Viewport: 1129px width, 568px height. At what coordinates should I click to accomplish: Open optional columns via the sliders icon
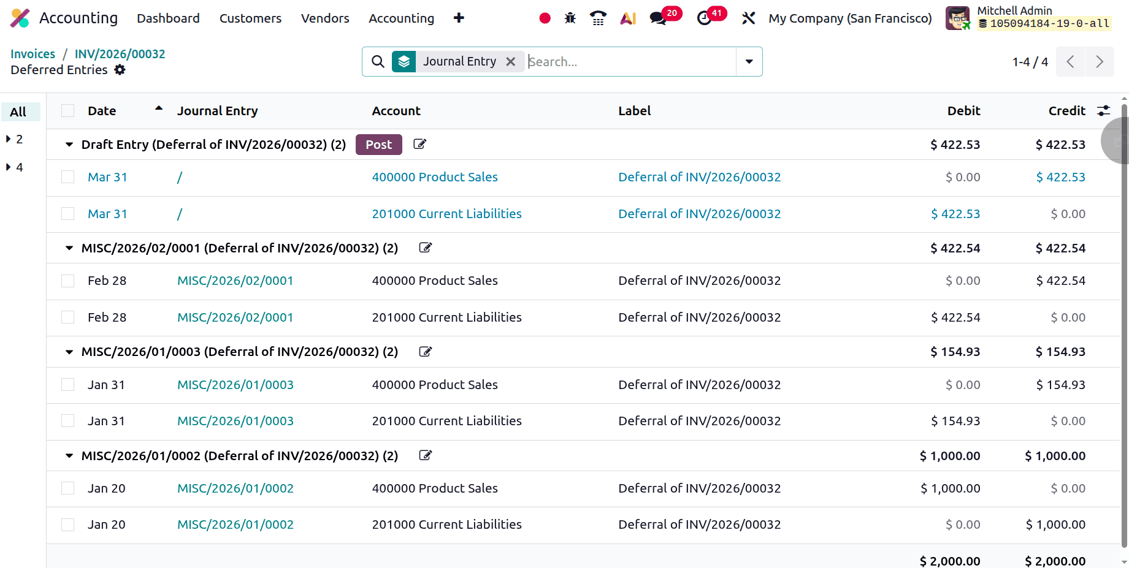tap(1104, 110)
